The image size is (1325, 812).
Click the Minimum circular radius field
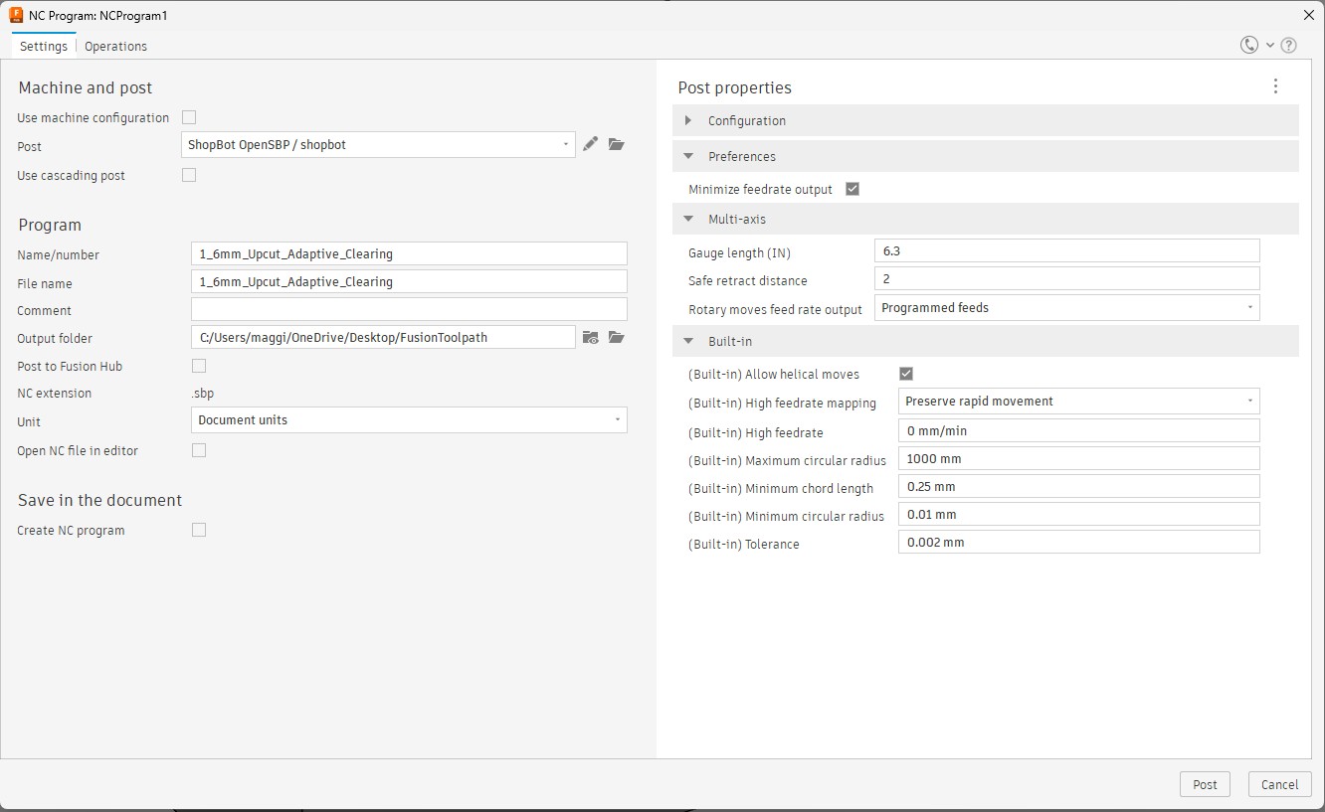click(x=1079, y=514)
